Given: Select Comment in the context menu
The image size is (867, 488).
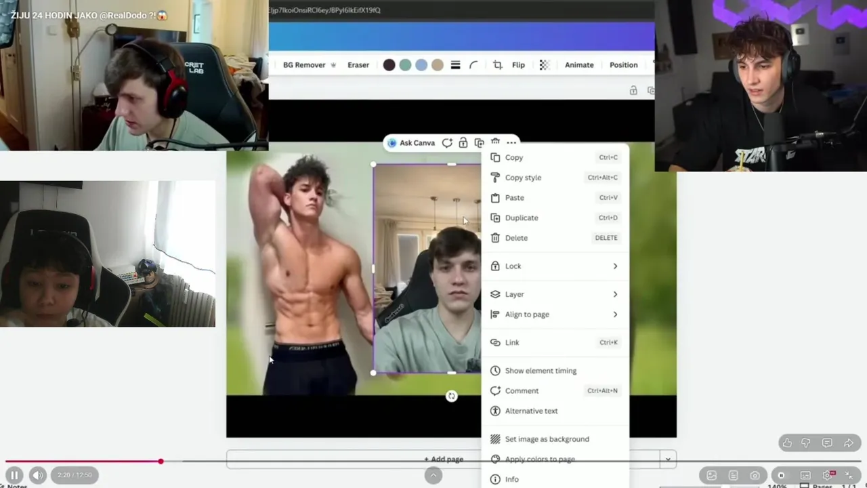Looking at the screenshot, I should pos(555,391).
